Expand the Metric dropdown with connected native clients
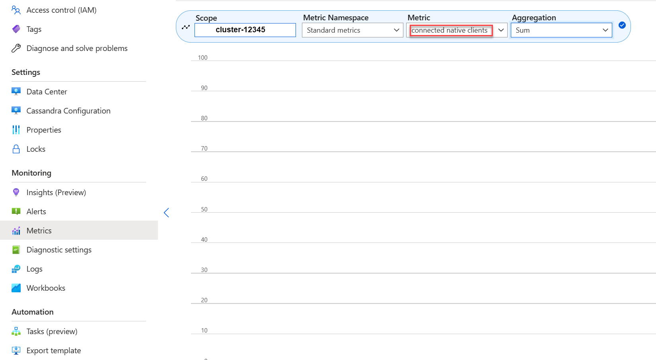 click(x=457, y=30)
